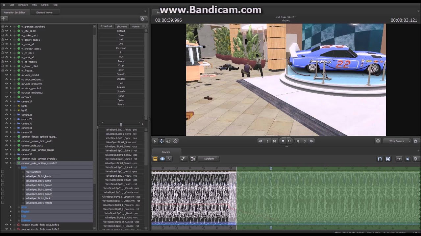Go to previous clip edge bracket button
Viewport: 421px width, 236px height.
click(267, 141)
